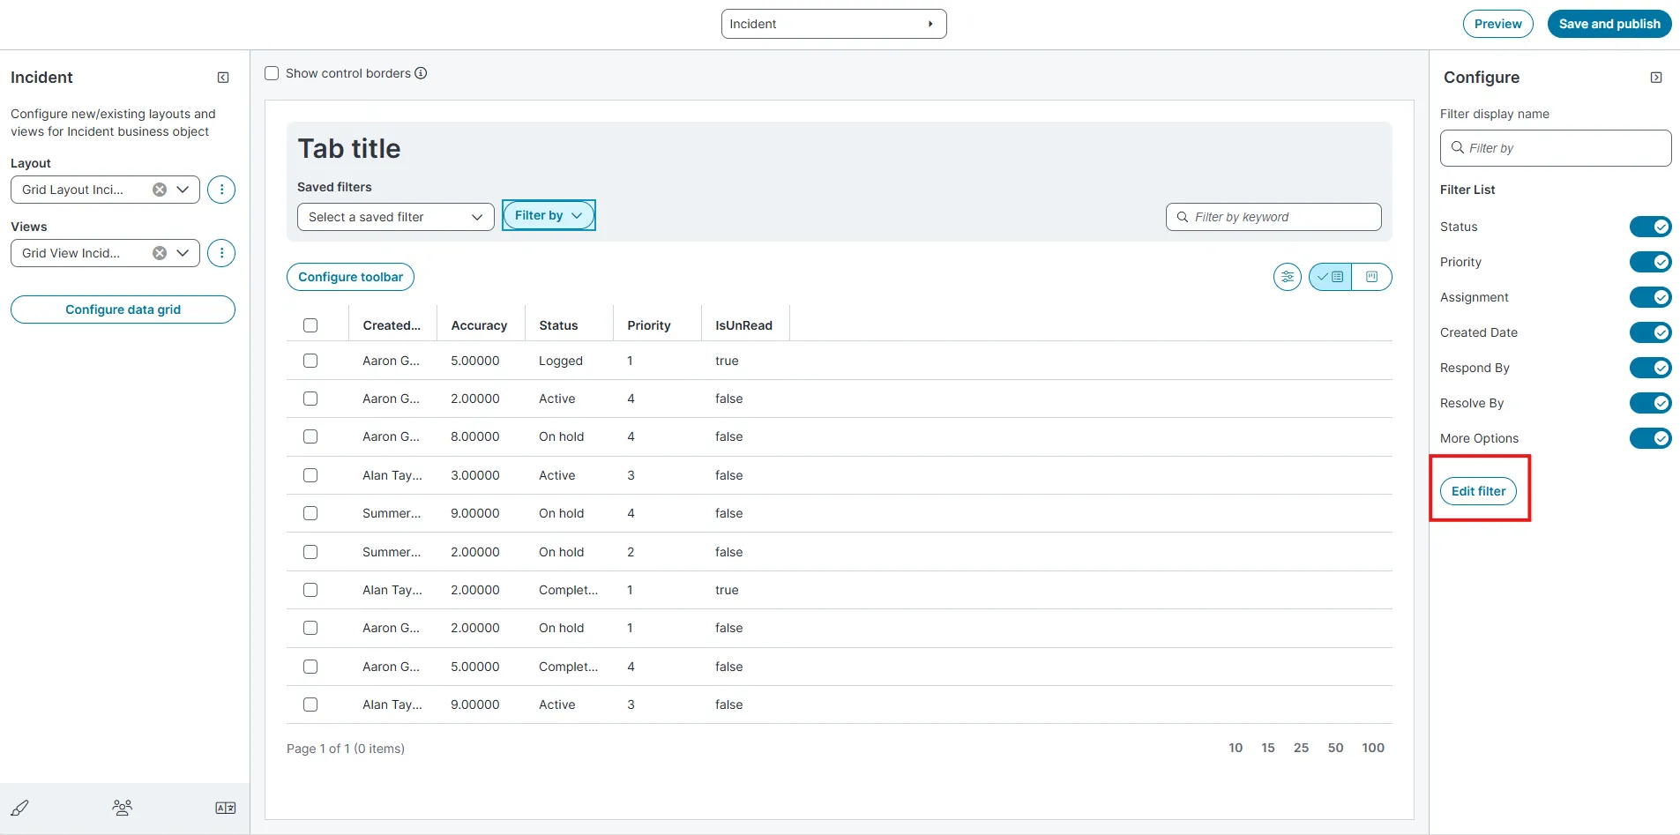Open Select a saved filter dropdown
Viewport: 1680px width, 835px height.
point(395,217)
